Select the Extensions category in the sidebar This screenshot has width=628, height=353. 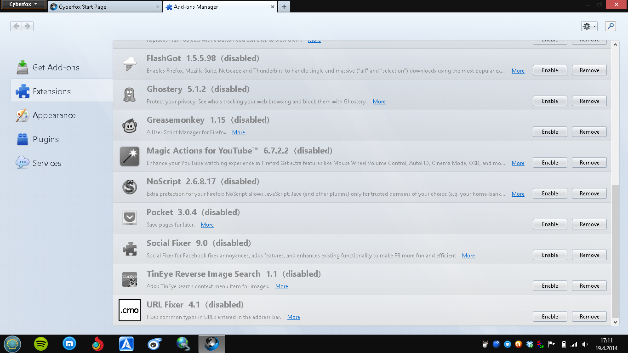click(x=62, y=91)
